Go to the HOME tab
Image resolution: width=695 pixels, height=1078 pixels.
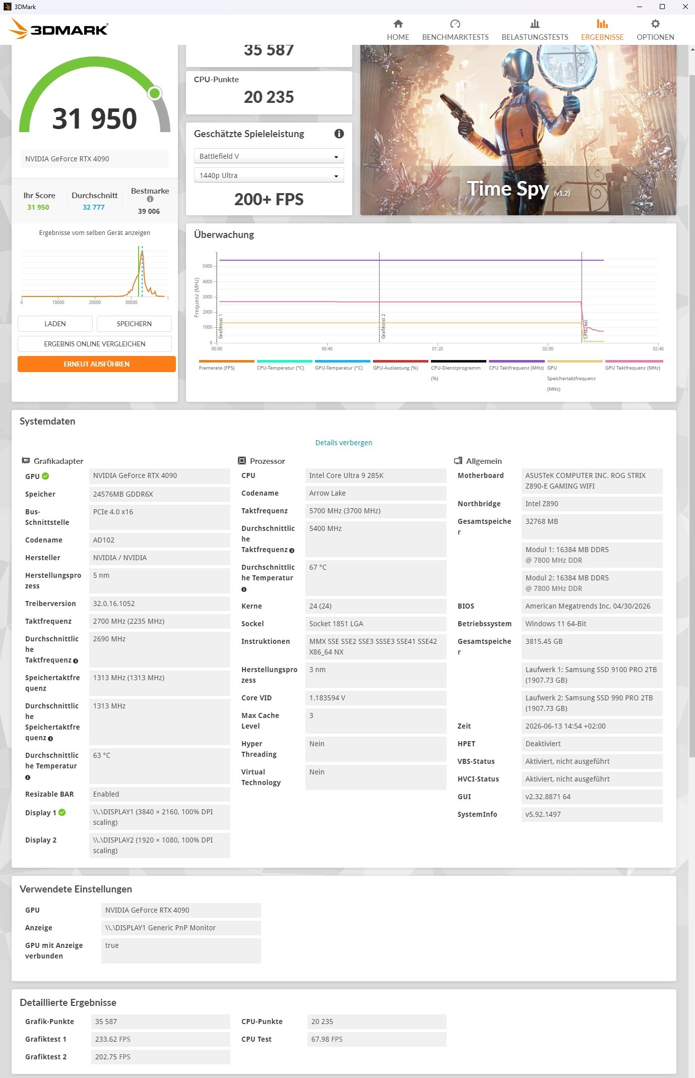point(398,30)
